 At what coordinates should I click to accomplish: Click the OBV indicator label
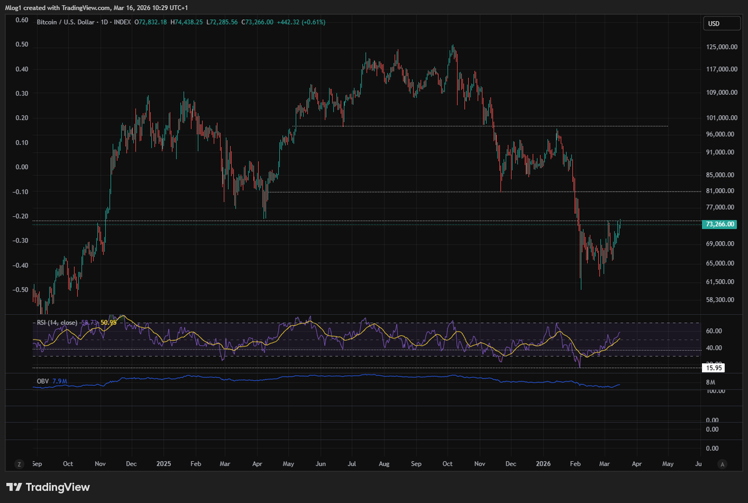tap(42, 380)
